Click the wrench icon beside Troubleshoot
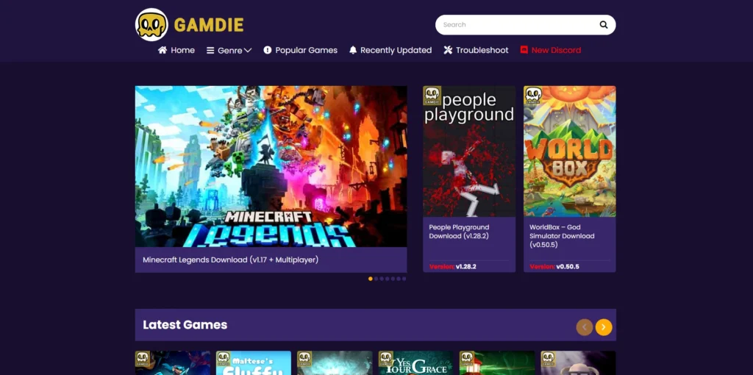The image size is (753, 375). pos(448,50)
